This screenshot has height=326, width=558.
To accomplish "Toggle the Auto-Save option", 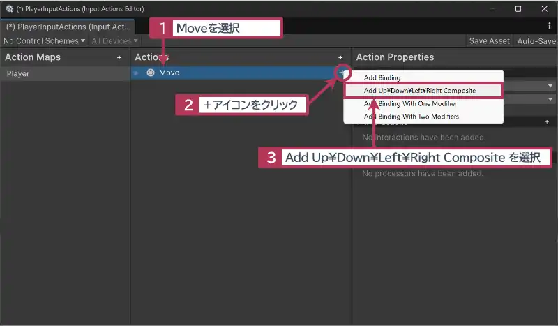I will click(536, 41).
